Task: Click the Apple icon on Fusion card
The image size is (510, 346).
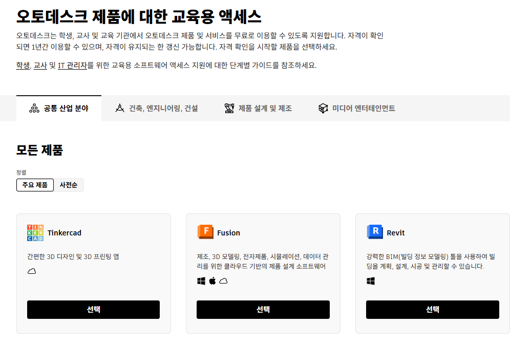Action: (x=213, y=280)
